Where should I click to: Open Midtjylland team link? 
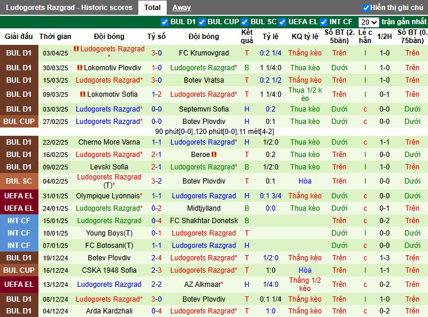[204, 208]
